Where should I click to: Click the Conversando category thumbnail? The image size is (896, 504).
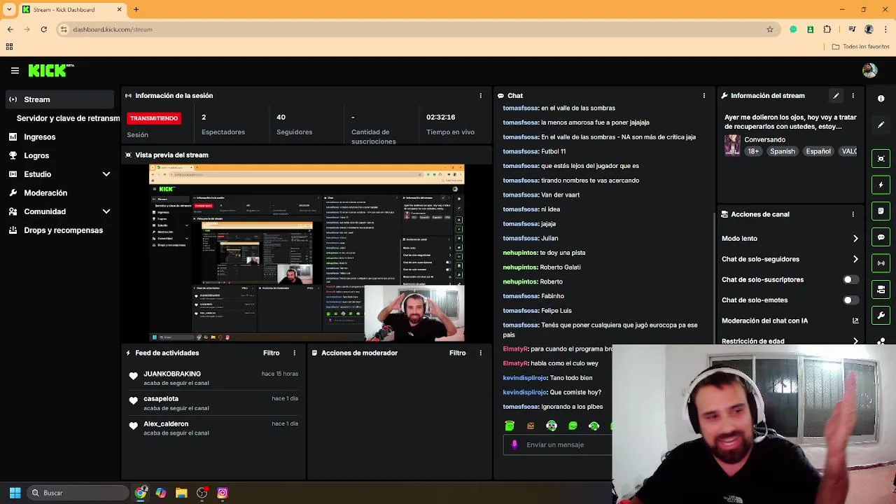732,145
